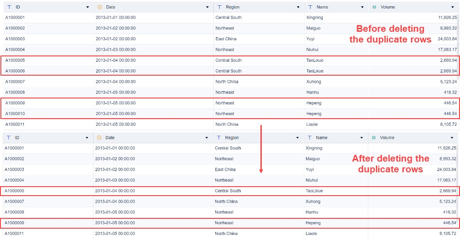460x239 pixels.
Task: Open the Date column dropdown in the lower table
Action: [206, 138]
